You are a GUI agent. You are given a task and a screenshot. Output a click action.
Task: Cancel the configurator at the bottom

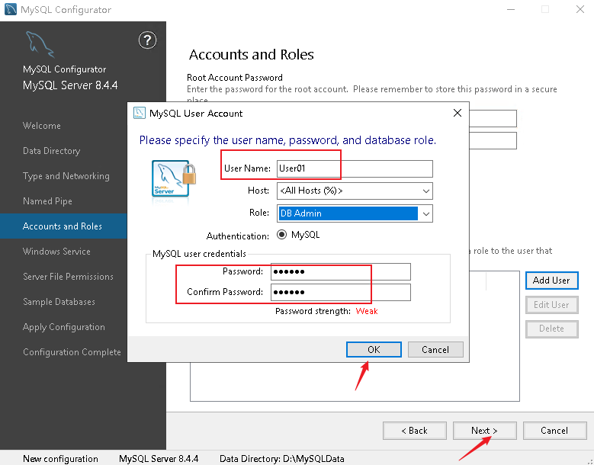tap(554, 431)
